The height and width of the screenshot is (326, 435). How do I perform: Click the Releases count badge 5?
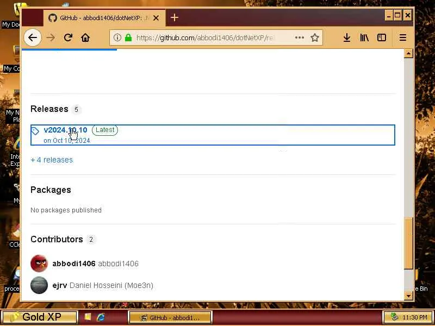[x=76, y=109]
